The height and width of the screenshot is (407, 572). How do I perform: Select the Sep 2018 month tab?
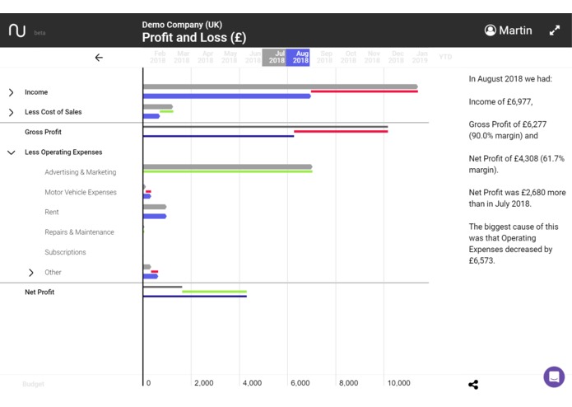(324, 57)
